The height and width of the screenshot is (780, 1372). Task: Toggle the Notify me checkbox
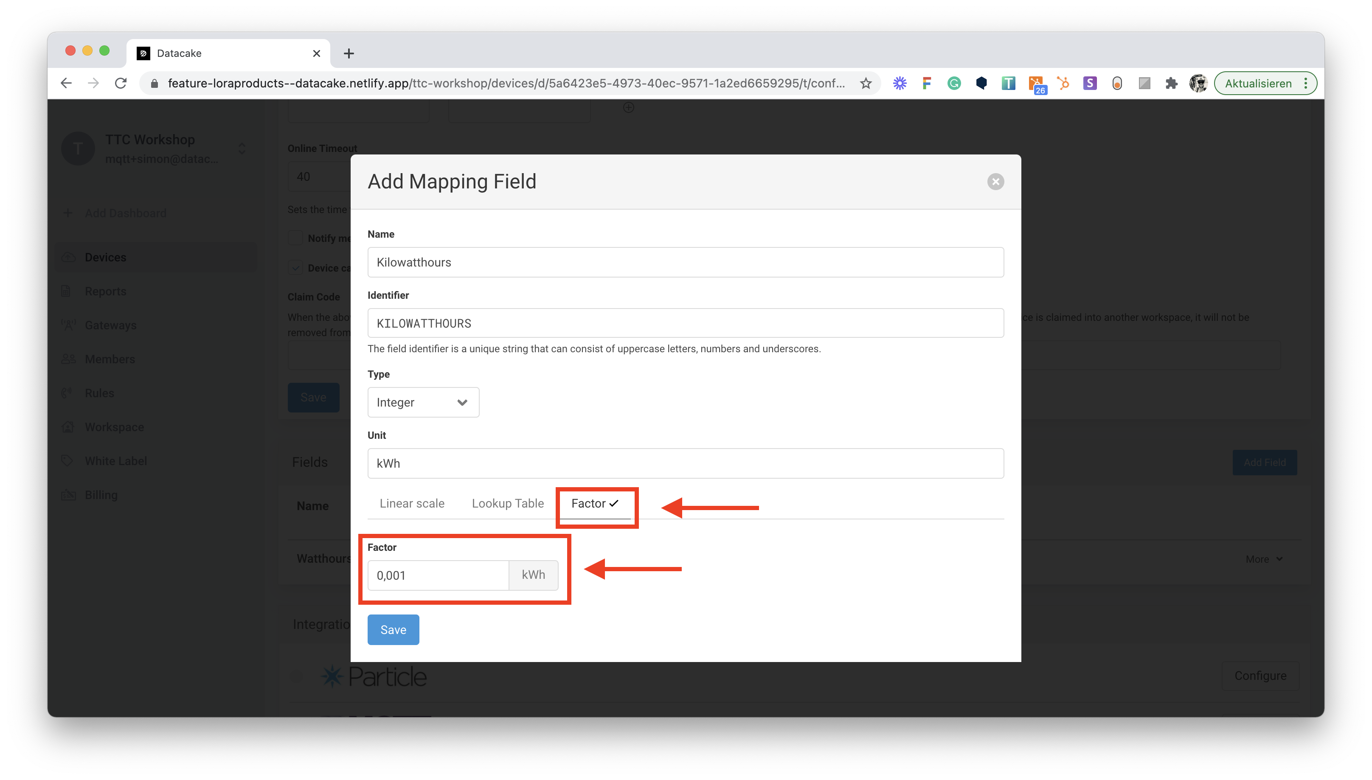[x=295, y=238]
